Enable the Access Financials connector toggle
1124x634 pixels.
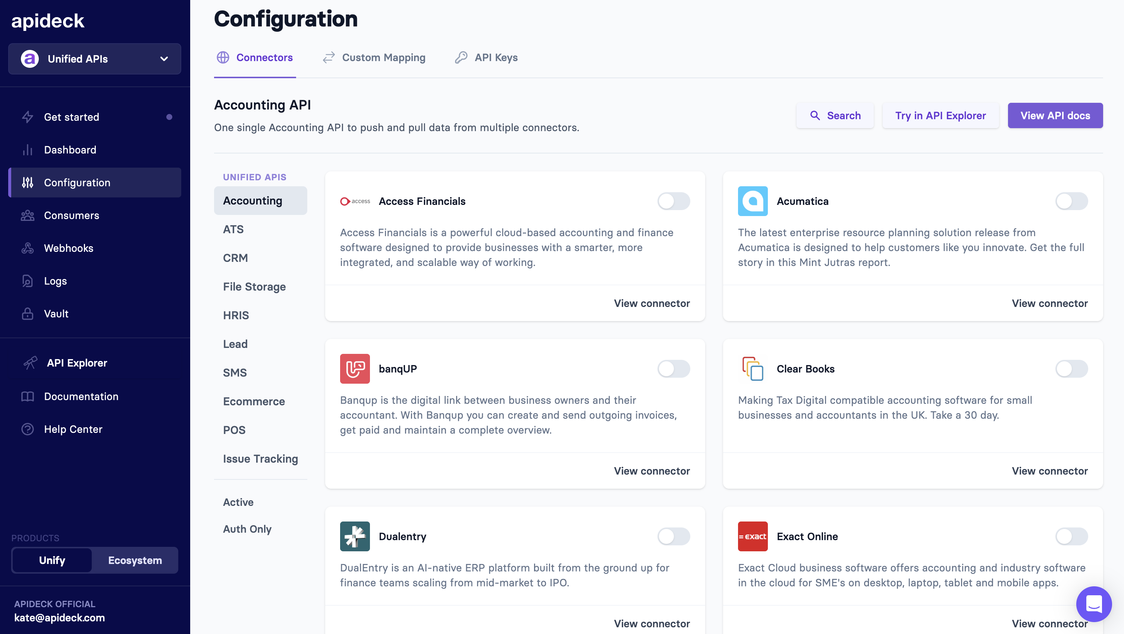click(x=673, y=201)
